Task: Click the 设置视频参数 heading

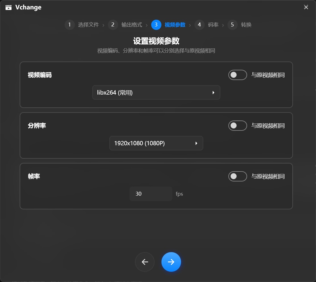Action: 156,41
